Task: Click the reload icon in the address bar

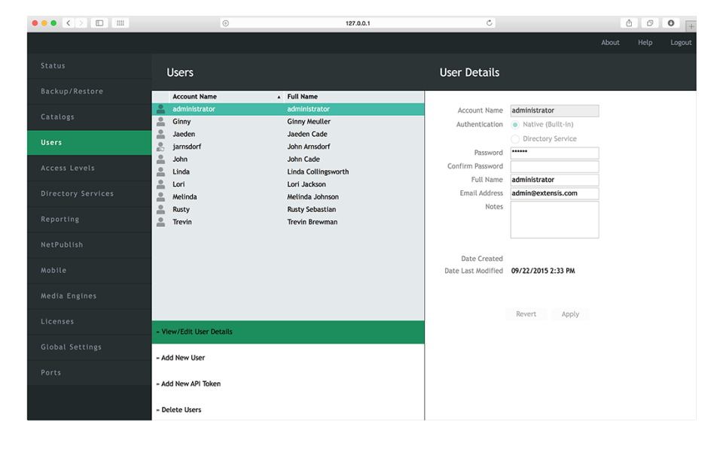Action: [490, 23]
